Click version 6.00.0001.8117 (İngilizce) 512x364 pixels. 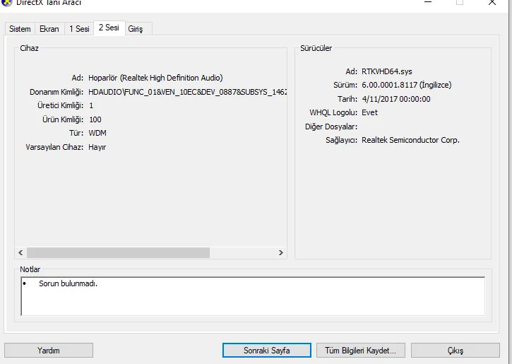click(x=406, y=85)
